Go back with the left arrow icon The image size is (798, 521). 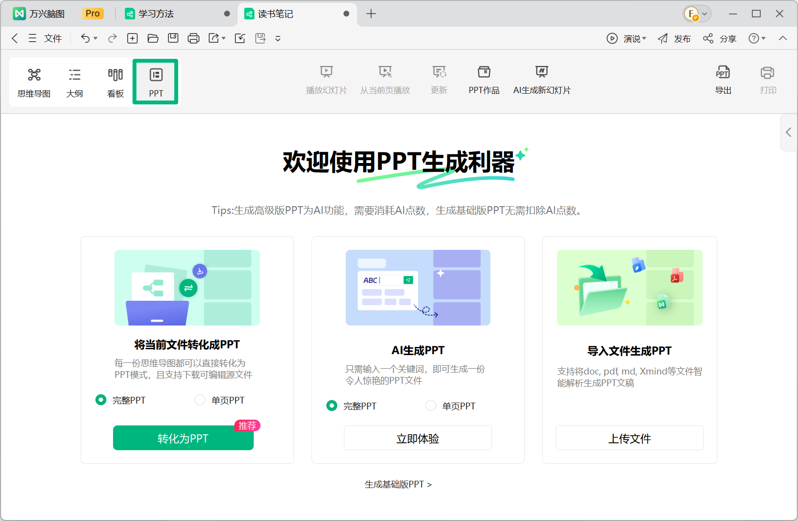pyautogui.click(x=15, y=38)
